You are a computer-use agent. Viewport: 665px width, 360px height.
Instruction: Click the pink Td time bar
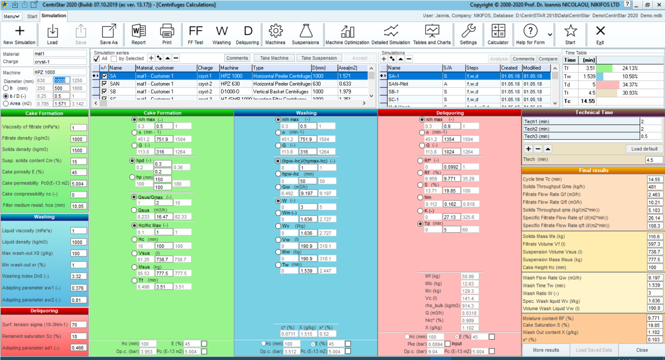[608, 85]
